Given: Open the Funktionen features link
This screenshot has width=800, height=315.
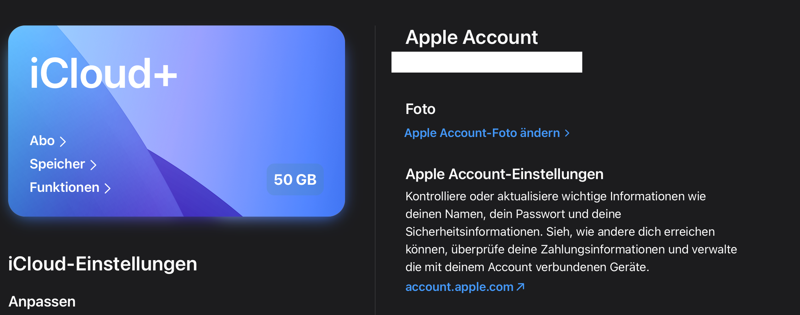Looking at the screenshot, I should pyautogui.click(x=65, y=188).
